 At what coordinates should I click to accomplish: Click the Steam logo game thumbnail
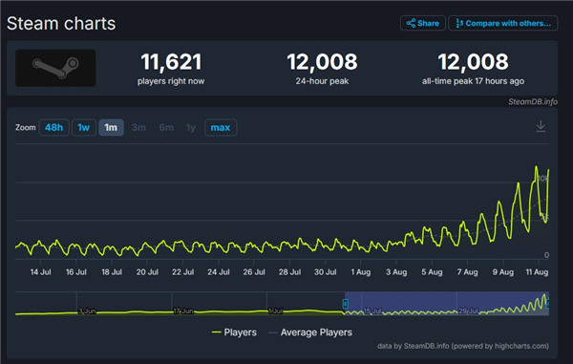click(x=55, y=68)
